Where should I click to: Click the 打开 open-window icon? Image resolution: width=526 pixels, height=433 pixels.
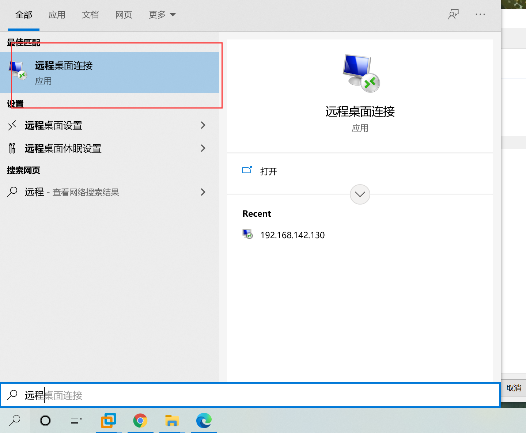[247, 170]
